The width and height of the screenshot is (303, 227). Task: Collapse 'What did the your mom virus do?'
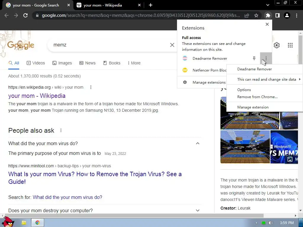click(x=197, y=143)
